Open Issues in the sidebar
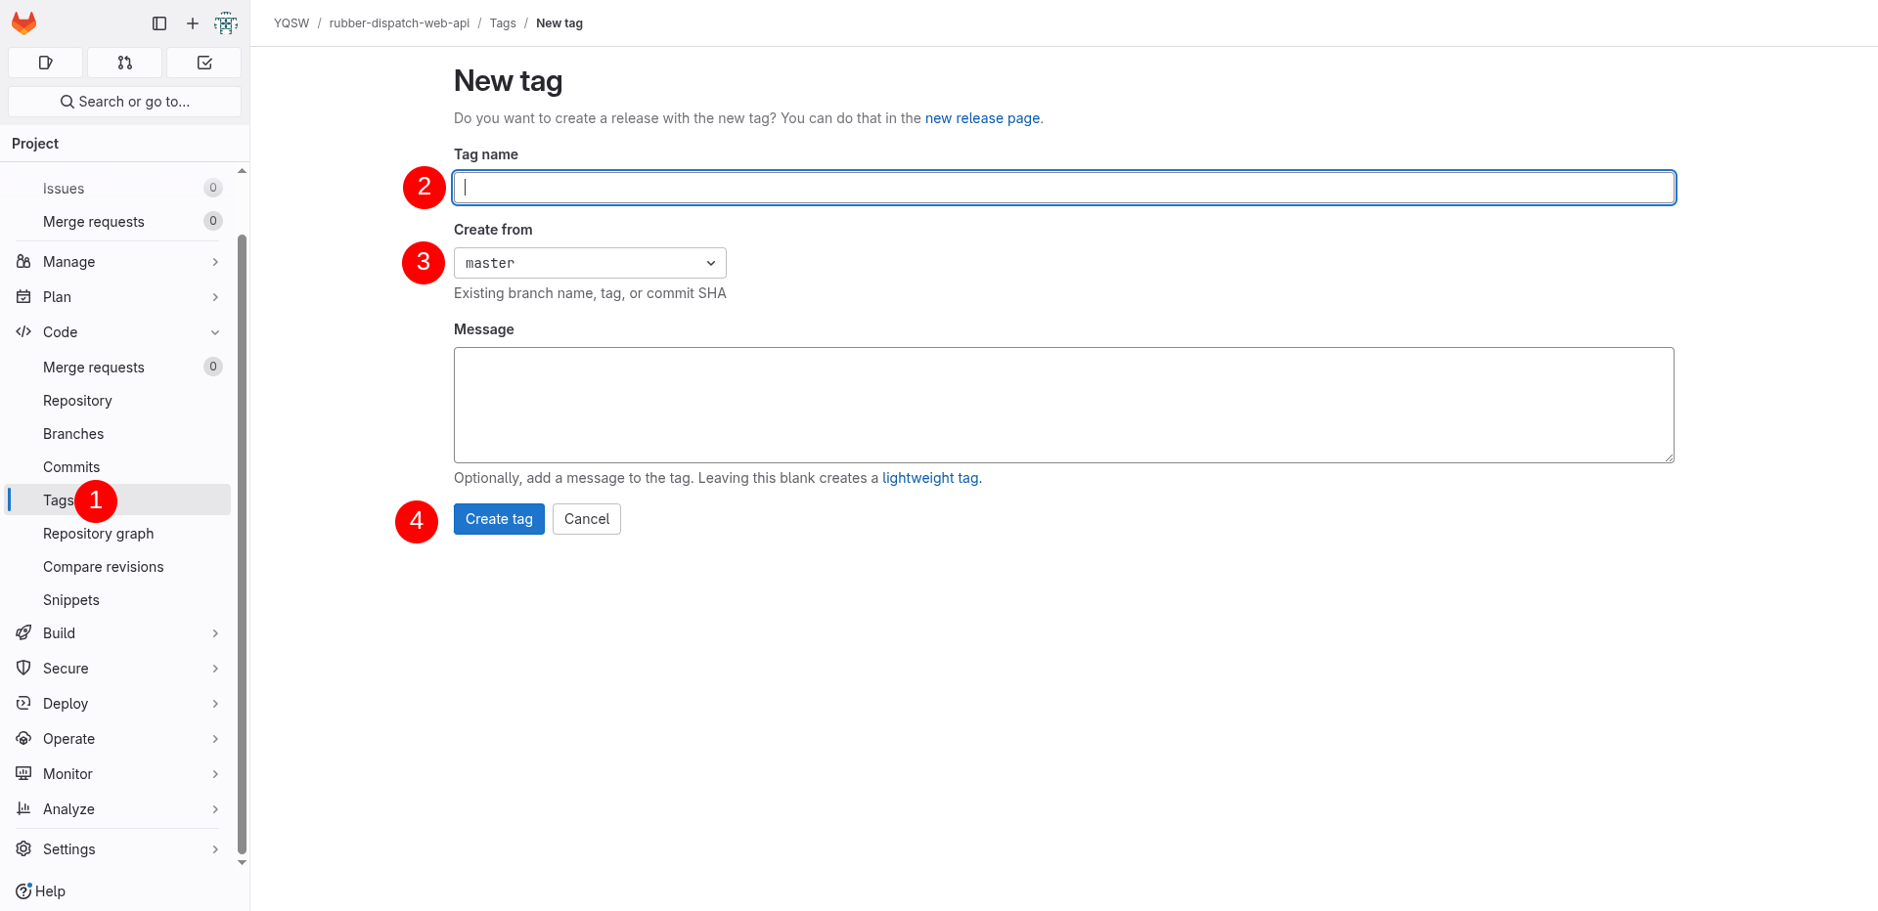The width and height of the screenshot is (1878, 911). pos(118,189)
